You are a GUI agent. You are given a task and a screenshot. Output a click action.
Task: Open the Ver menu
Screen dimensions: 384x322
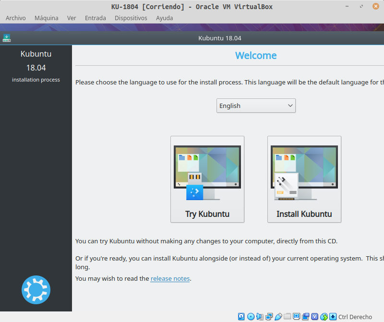point(72,18)
